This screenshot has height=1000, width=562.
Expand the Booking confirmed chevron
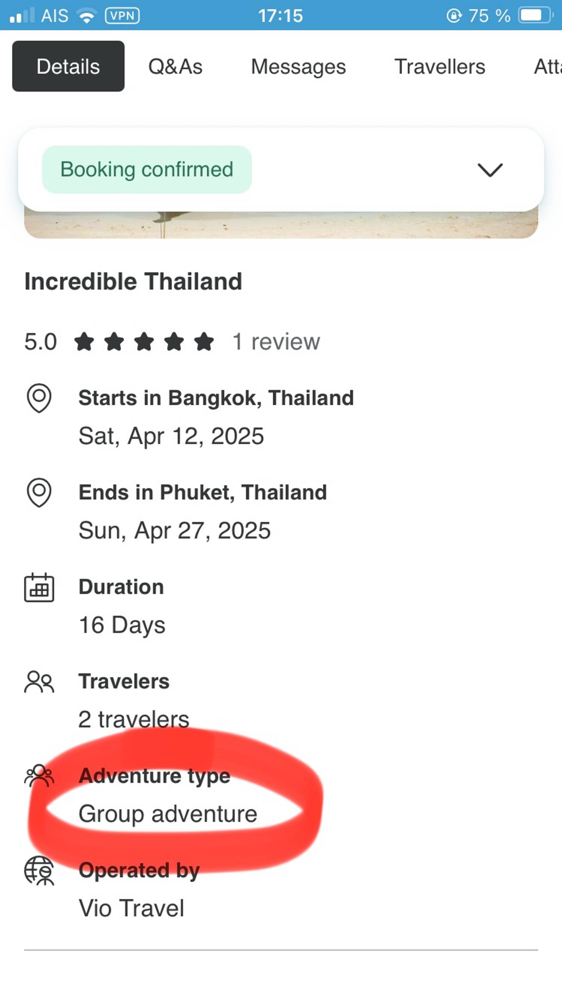point(490,169)
